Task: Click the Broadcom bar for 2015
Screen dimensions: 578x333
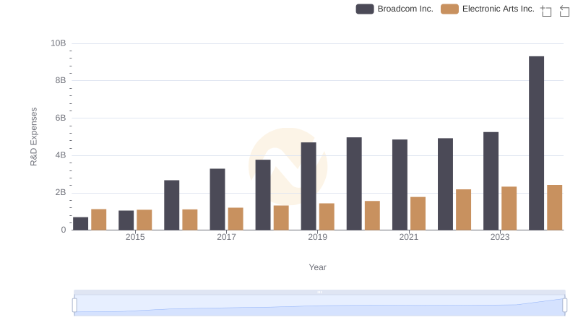Action: [x=126, y=220]
